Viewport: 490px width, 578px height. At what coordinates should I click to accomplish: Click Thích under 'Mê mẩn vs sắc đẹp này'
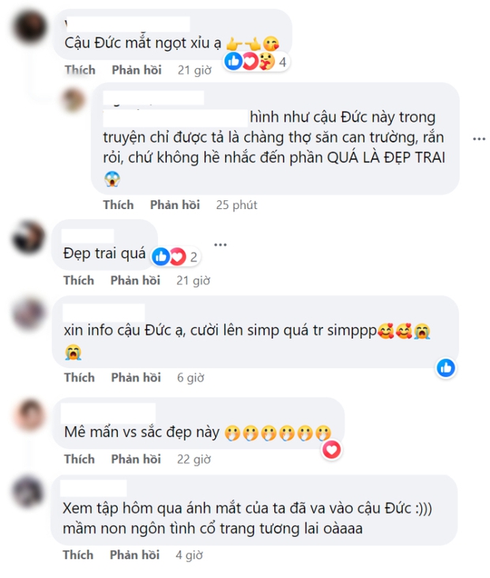point(80,458)
